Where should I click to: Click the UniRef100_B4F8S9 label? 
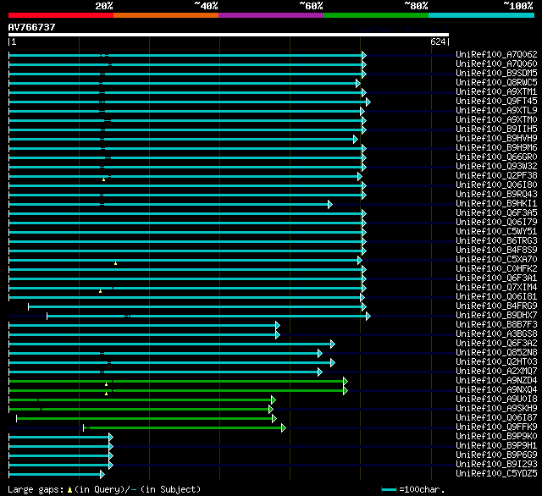coord(496,251)
